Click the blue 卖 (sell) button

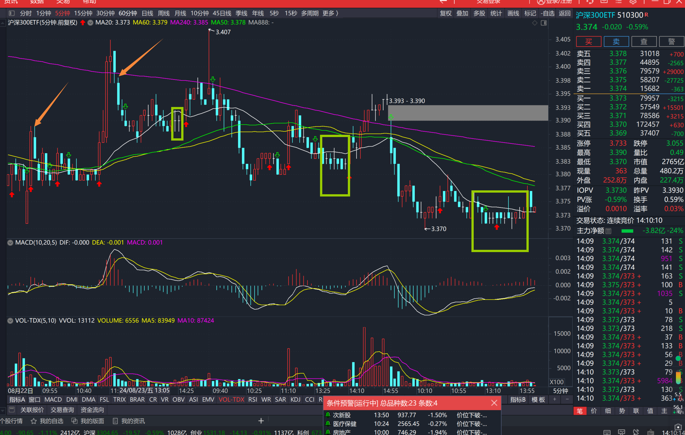(x=616, y=42)
